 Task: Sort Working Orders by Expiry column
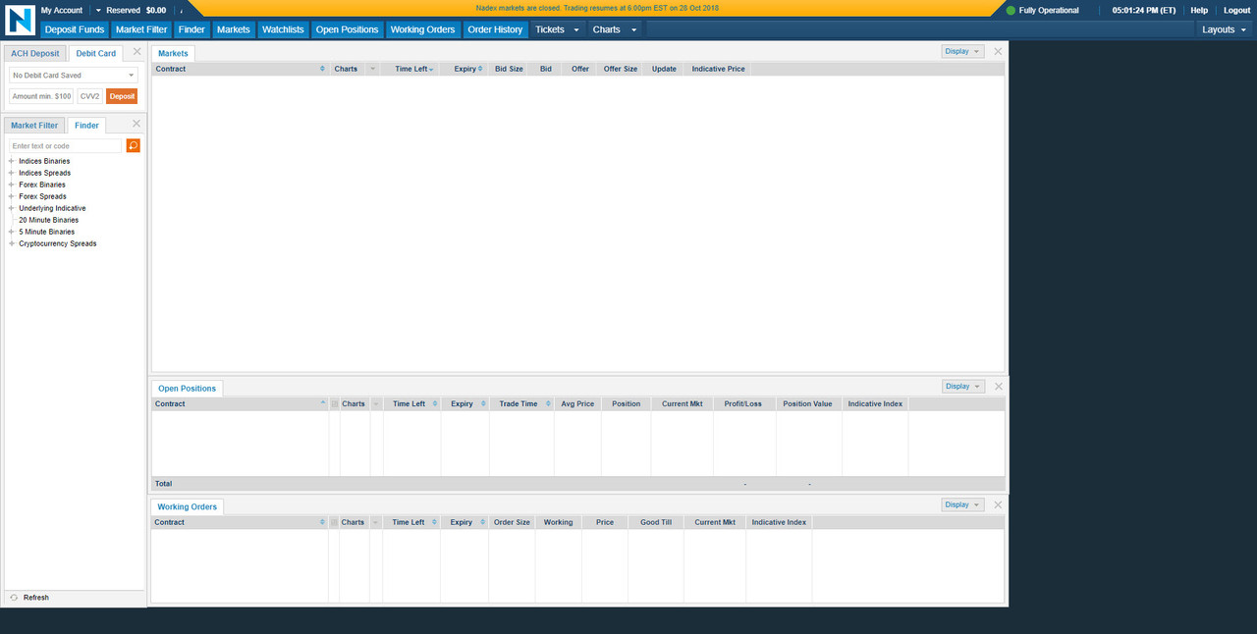(465, 523)
